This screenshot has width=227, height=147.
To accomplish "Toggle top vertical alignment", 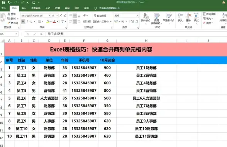I will click(71, 15).
